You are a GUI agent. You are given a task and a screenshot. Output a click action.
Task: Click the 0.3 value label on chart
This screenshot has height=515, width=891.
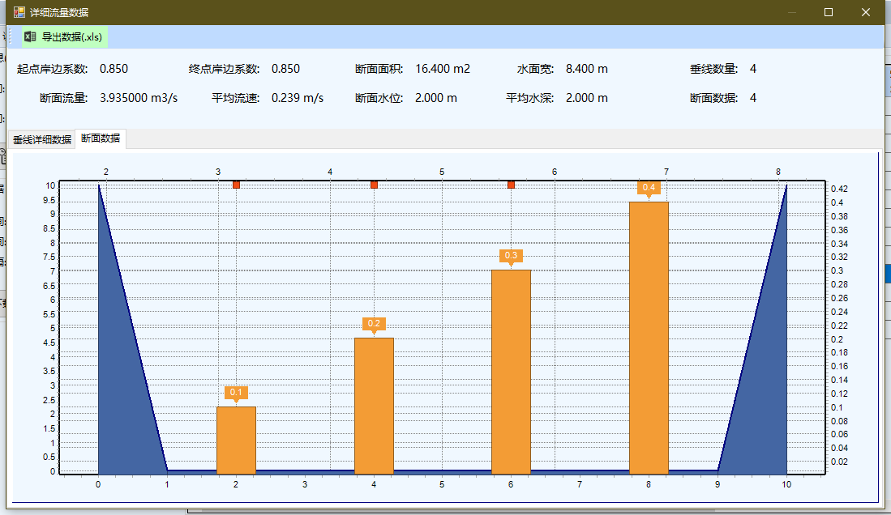[x=511, y=256]
